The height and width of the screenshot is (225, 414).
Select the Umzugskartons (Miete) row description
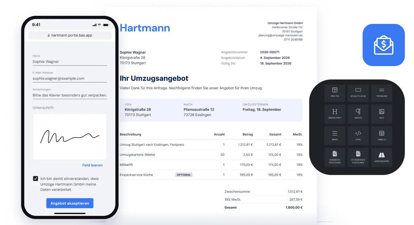tap(138, 155)
